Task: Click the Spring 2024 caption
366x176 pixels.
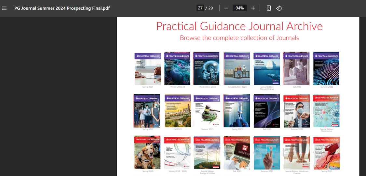Action: click(x=147, y=87)
